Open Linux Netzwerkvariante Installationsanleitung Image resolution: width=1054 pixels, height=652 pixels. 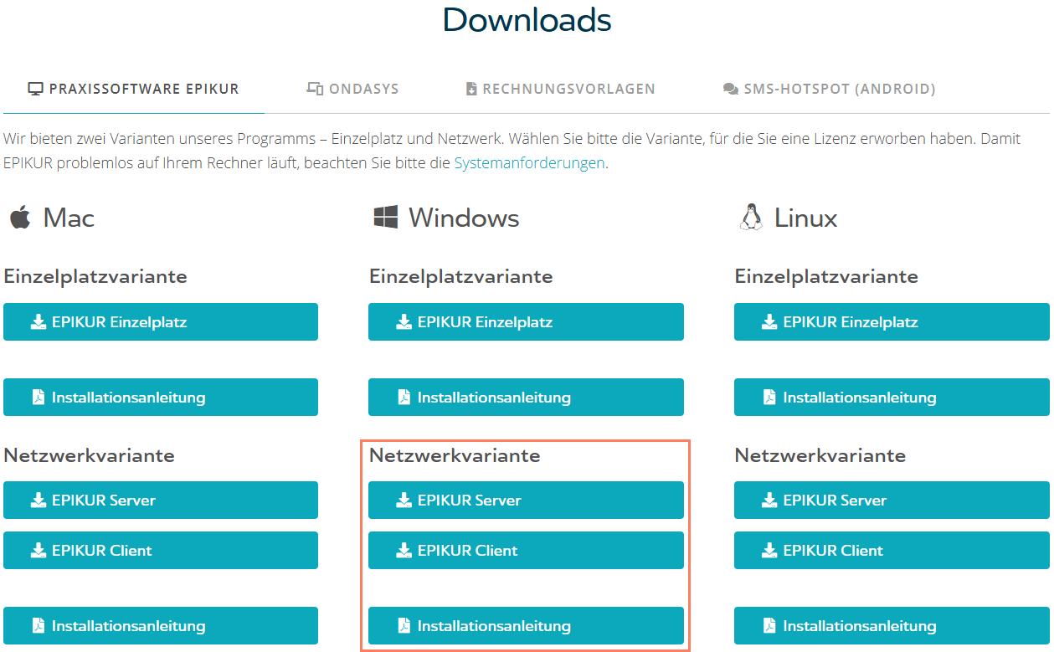click(x=892, y=626)
